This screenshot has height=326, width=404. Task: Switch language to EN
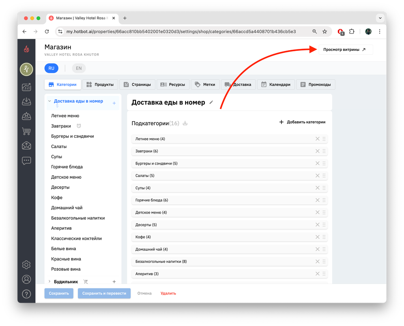click(79, 68)
